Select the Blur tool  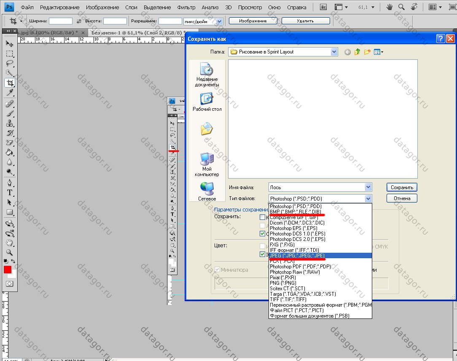click(10, 162)
